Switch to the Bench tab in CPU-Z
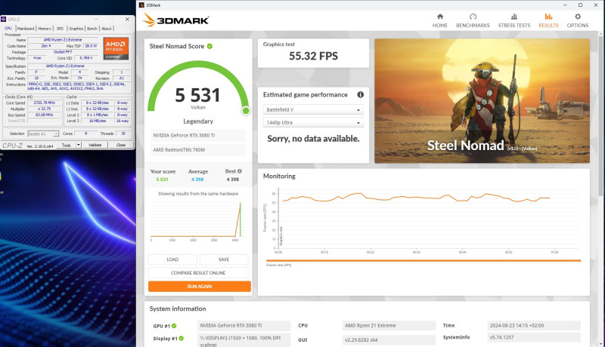 coord(92,29)
